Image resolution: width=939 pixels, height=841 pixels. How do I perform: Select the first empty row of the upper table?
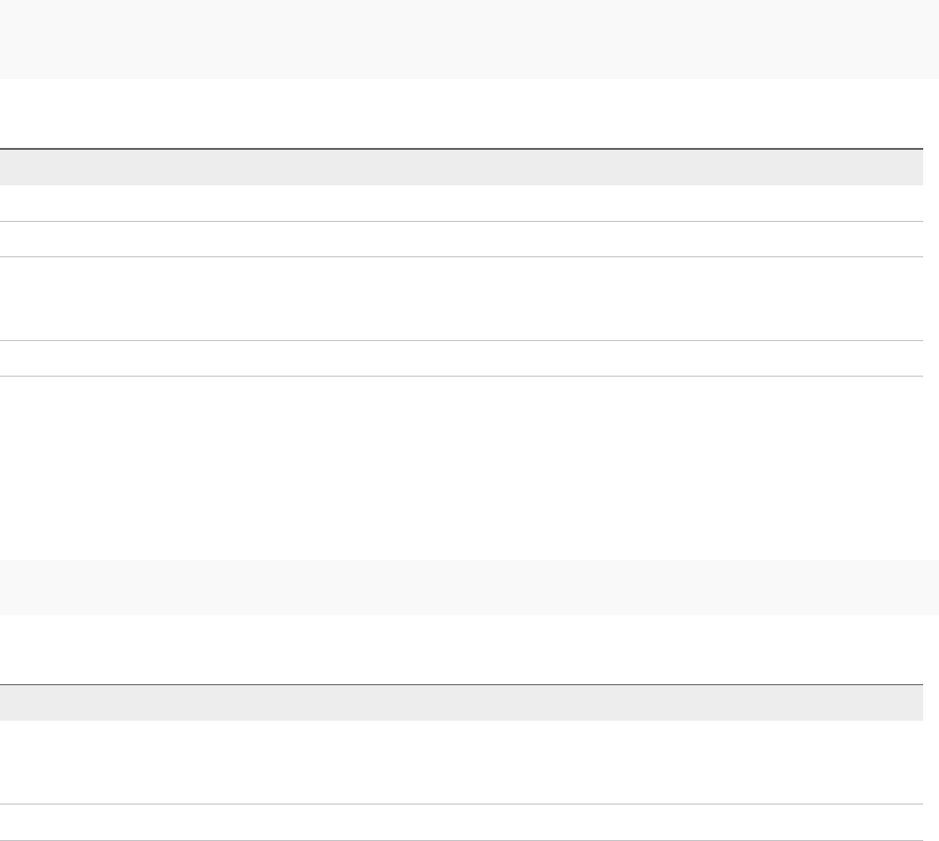pos(462,204)
